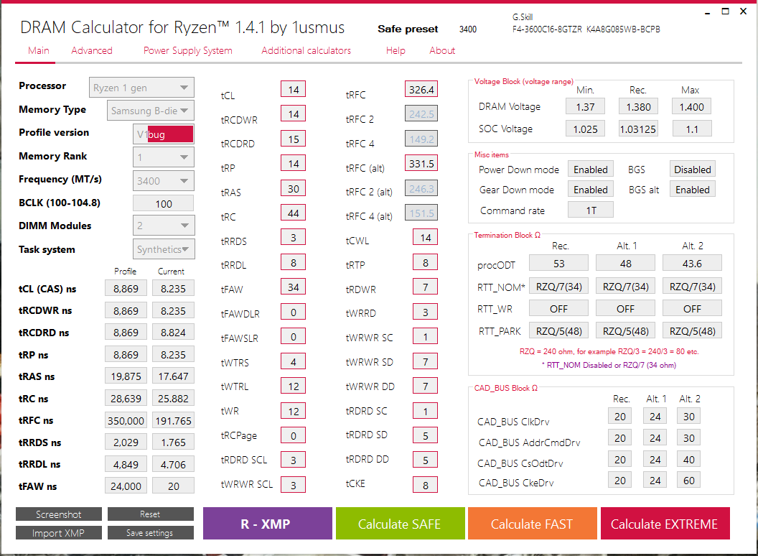This screenshot has height=556, width=758.
Task: Open the Memory Type dropdown
Action: (151, 111)
